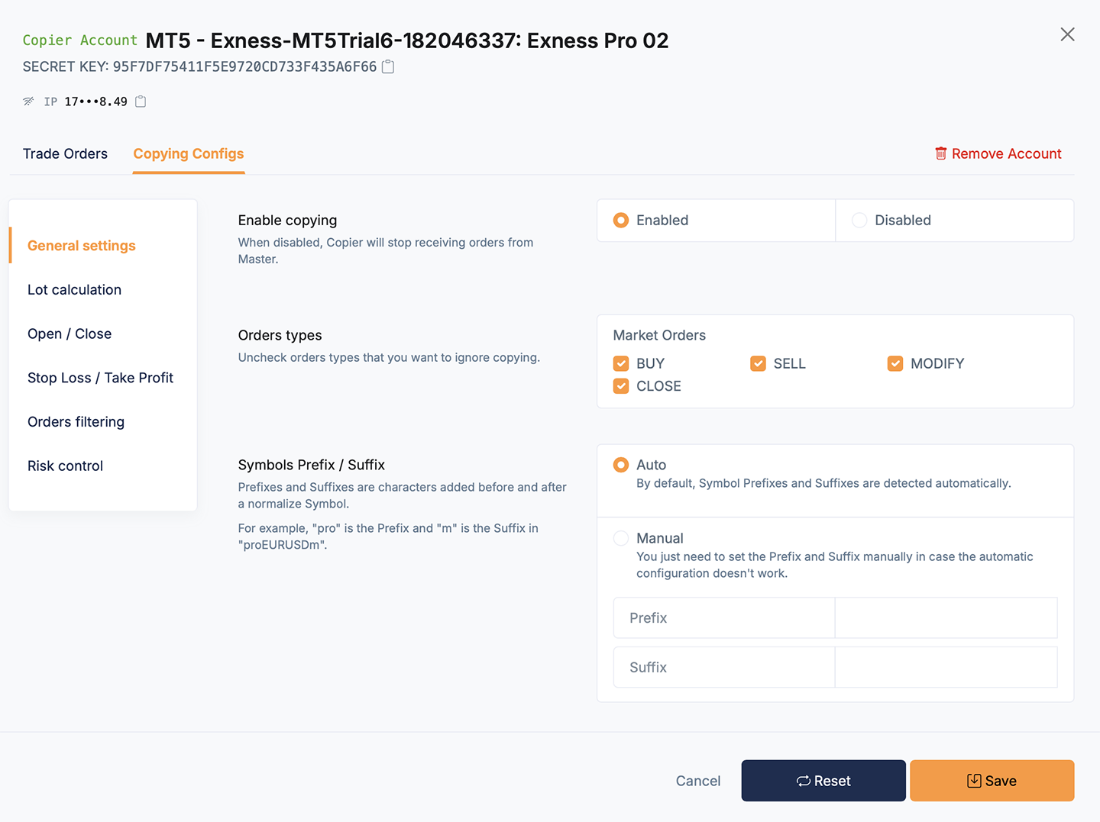Uncheck the BUY market order checkbox
1100x822 pixels.
tap(621, 363)
